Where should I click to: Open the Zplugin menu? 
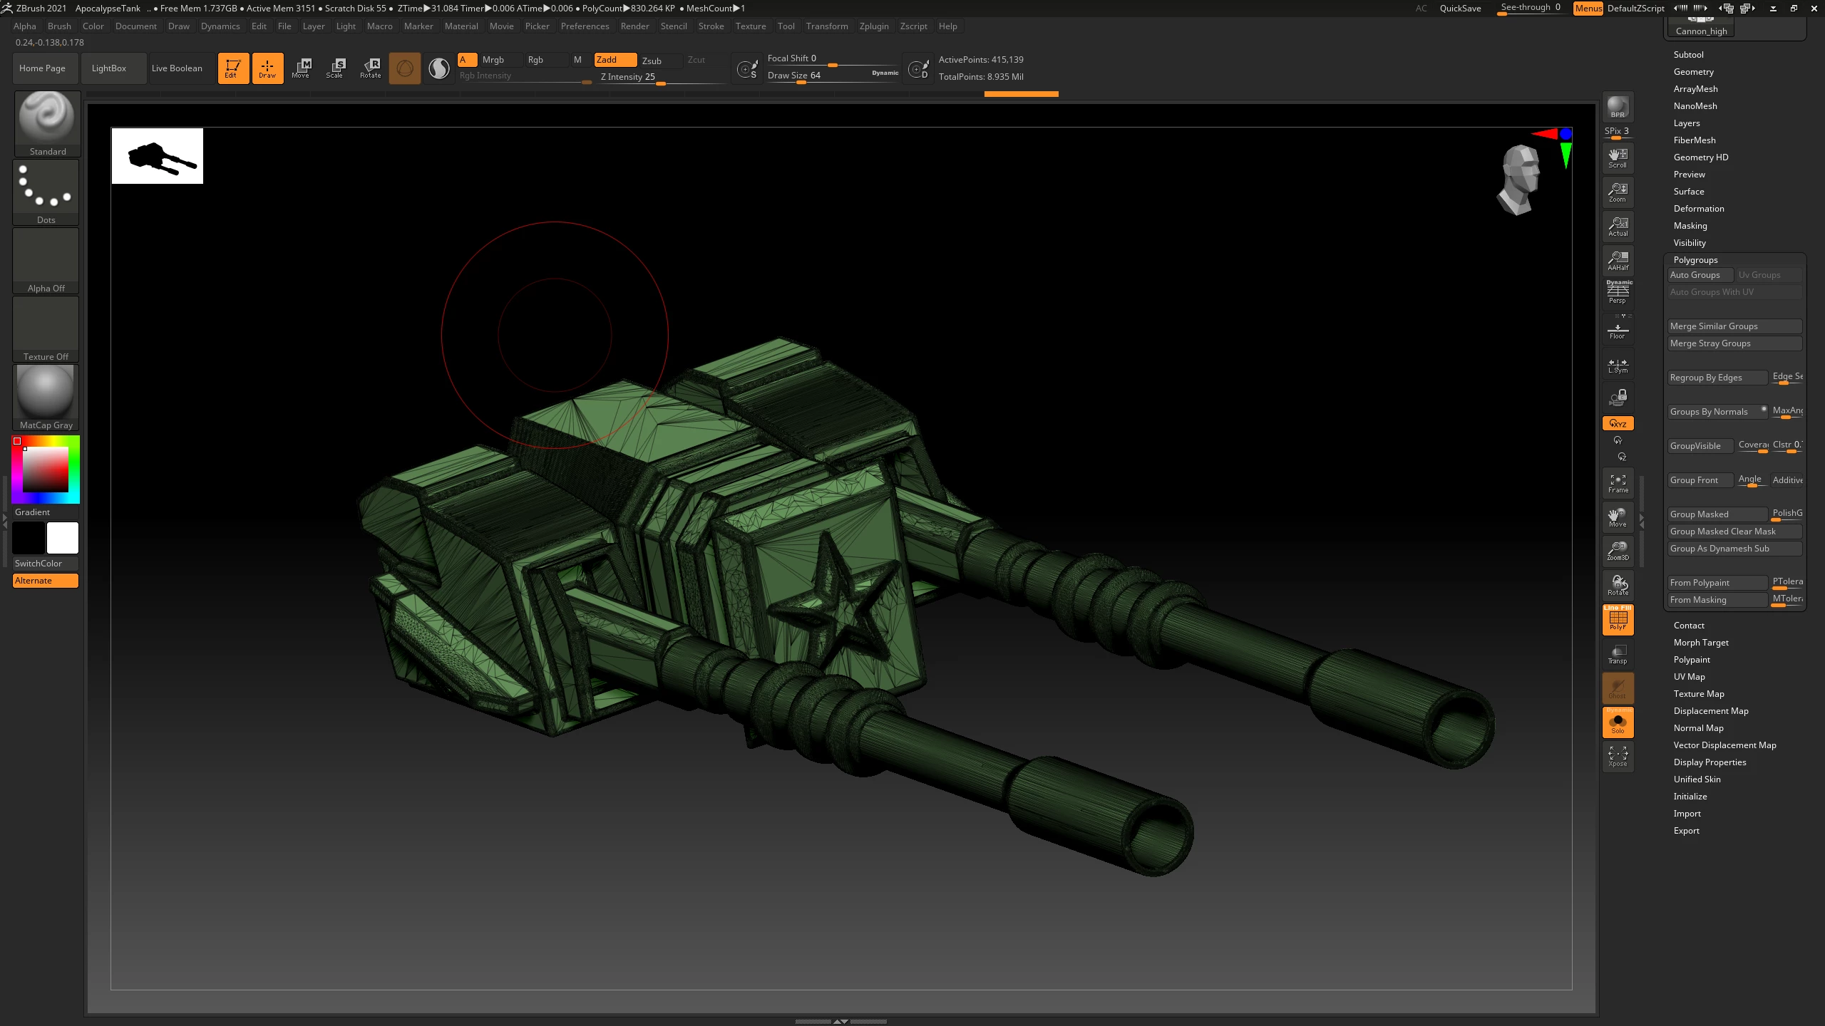[x=873, y=26]
